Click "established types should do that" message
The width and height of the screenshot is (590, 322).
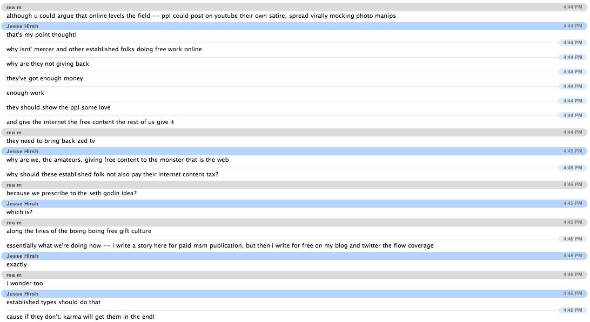pyautogui.click(x=53, y=303)
